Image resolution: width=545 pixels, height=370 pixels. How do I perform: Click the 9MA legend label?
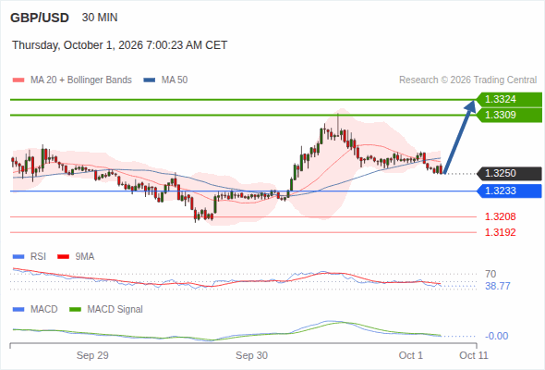pos(85,257)
